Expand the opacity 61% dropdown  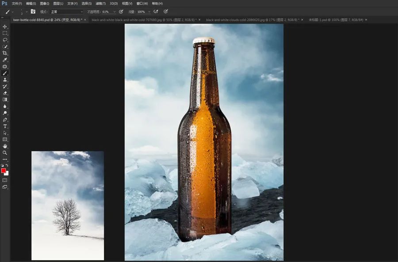[114, 11]
